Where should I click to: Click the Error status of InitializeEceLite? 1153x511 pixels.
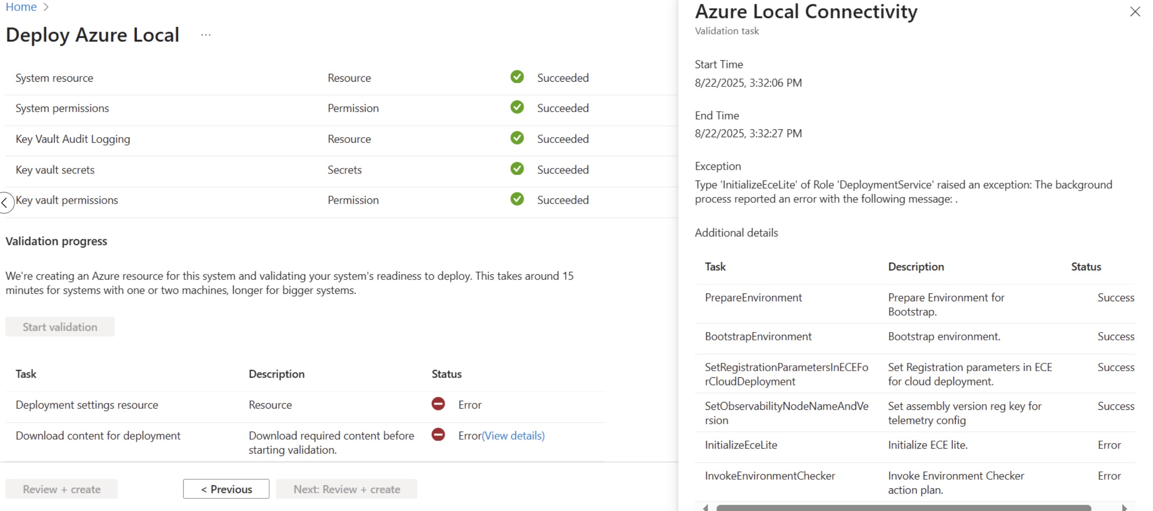pyautogui.click(x=1109, y=445)
